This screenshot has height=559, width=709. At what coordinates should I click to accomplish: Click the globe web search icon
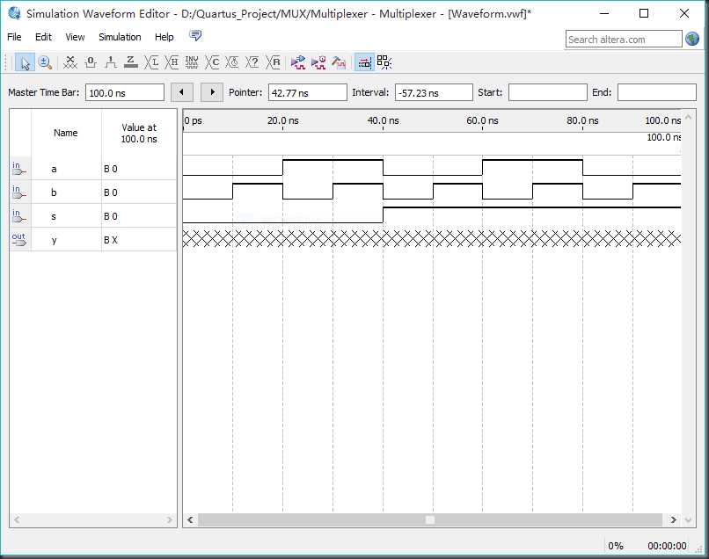[x=692, y=40]
